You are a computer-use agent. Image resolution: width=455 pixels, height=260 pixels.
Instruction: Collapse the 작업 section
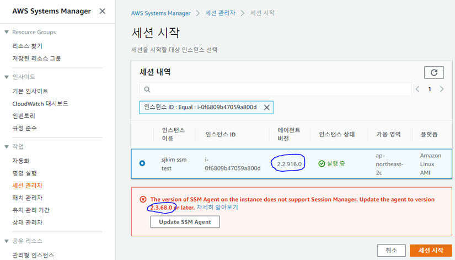tap(7, 147)
